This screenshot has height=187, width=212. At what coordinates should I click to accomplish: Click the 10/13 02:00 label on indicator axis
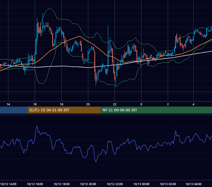(x=168, y=184)
